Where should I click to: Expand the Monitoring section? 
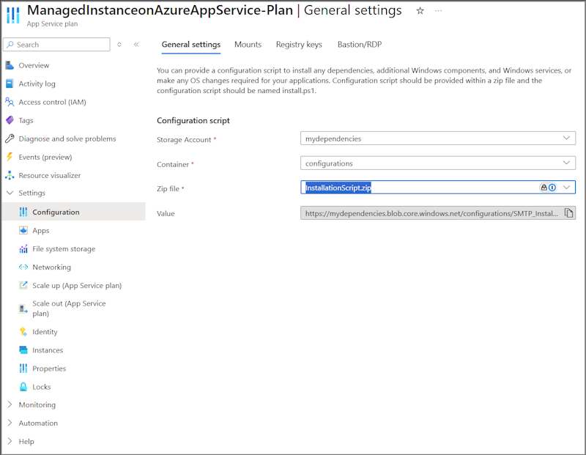point(10,404)
